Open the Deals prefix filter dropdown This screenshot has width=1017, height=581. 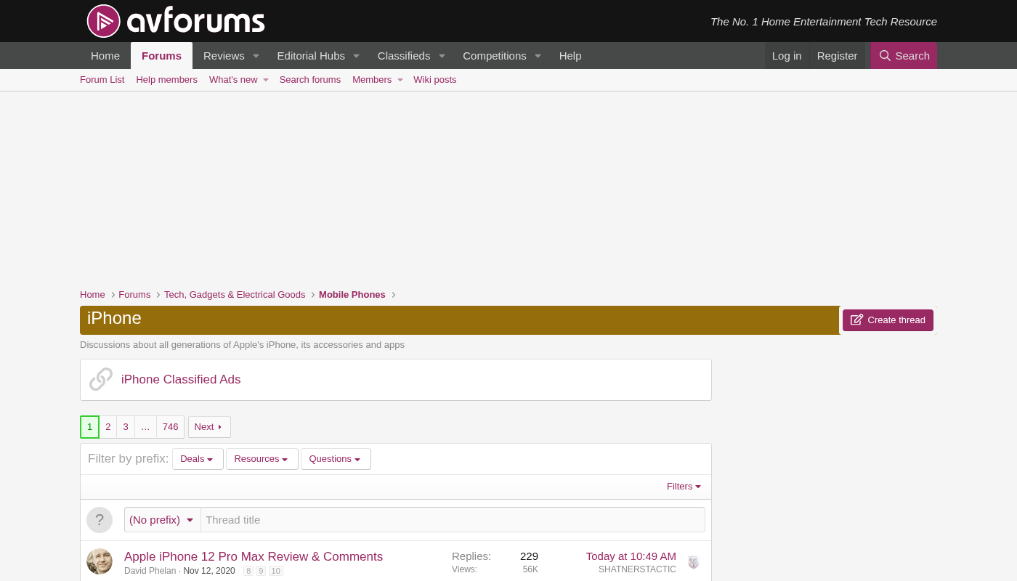point(197,459)
